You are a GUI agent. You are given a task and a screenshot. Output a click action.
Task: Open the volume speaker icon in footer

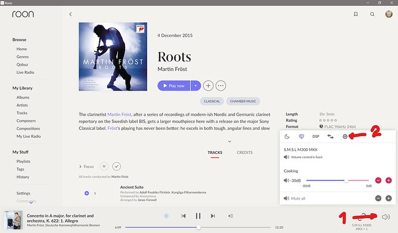385,217
